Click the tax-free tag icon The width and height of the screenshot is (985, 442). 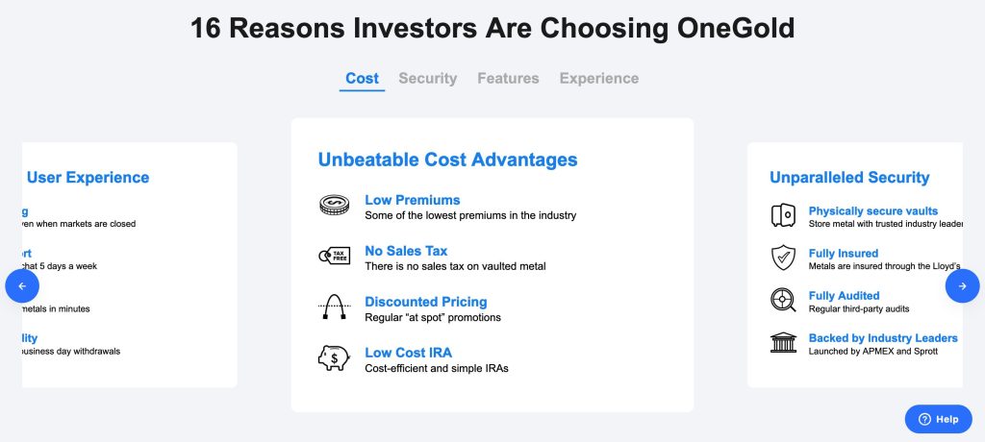(333, 257)
